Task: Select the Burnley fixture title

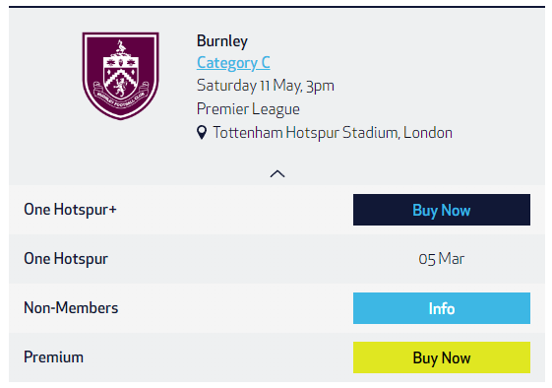Action: tap(222, 41)
